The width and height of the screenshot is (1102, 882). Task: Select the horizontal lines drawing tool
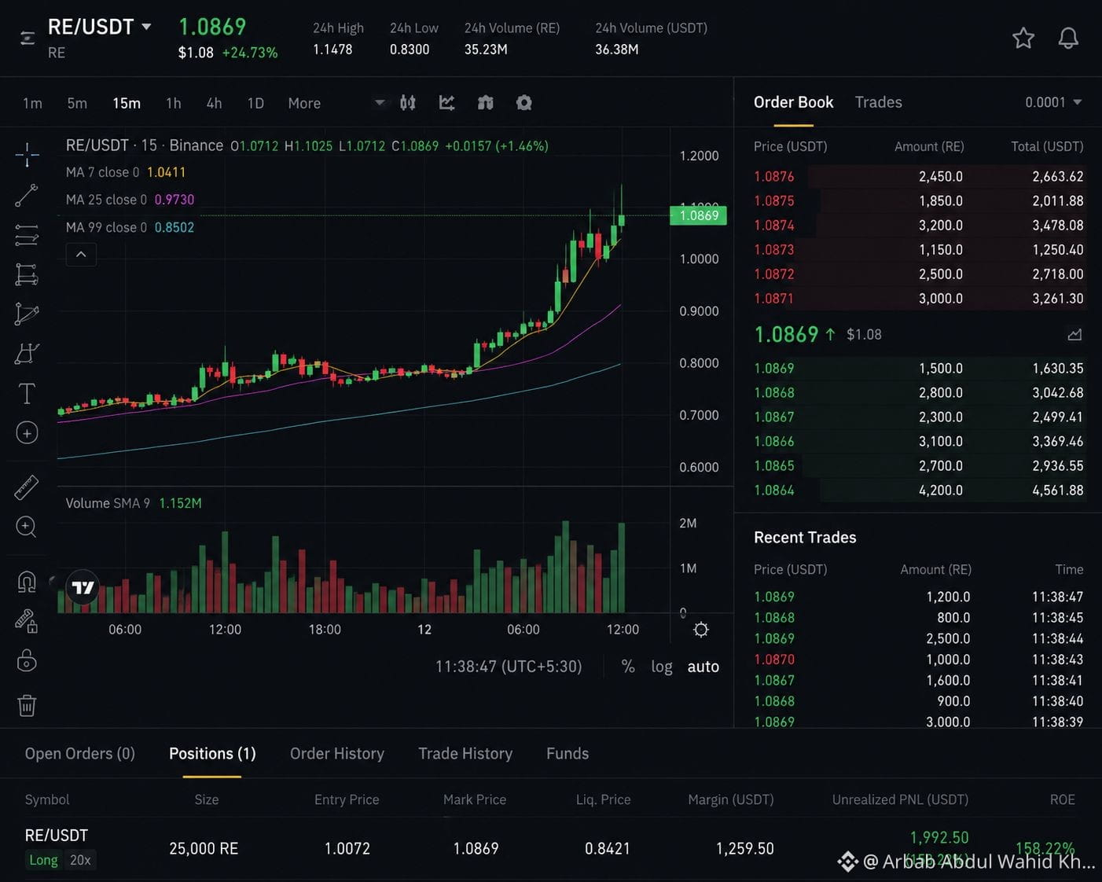(27, 234)
